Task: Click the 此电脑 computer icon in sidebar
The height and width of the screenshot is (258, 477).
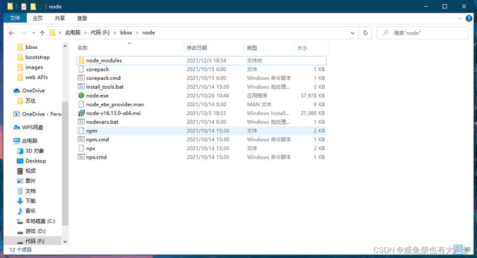Action: pos(17,141)
